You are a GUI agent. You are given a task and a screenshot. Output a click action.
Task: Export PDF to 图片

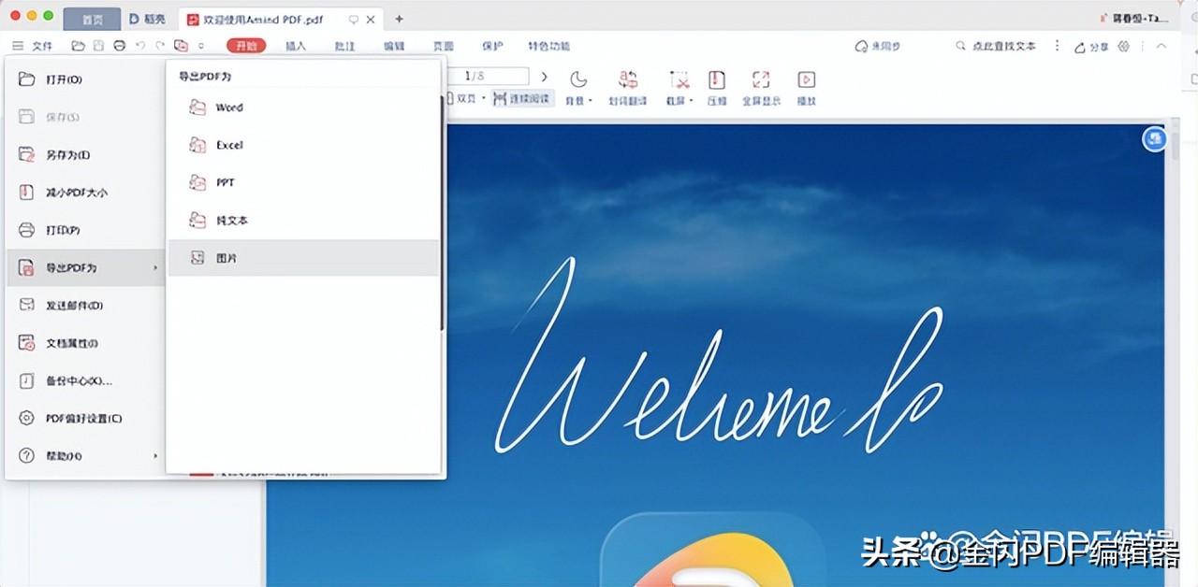[303, 257]
